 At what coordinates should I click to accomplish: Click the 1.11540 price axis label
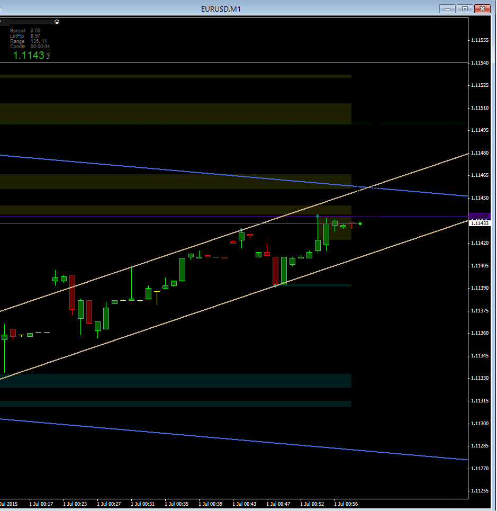coord(480,63)
